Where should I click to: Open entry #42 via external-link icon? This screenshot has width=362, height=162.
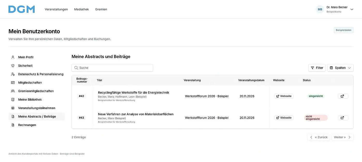343,96
